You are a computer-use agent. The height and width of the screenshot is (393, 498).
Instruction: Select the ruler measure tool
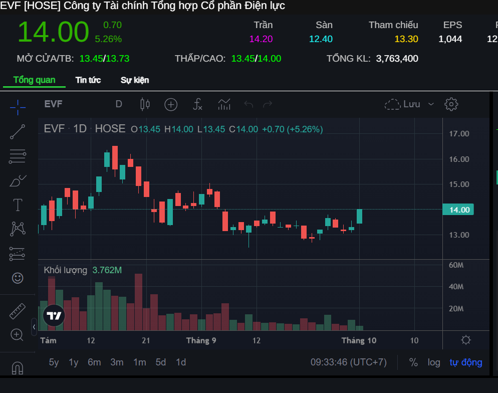[x=18, y=311]
